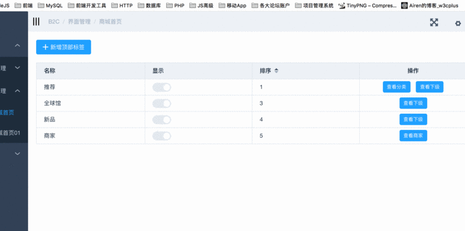Click the 新增顶部标签 add button
Image resolution: width=465 pixels, height=231 pixels.
click(63, 47)
